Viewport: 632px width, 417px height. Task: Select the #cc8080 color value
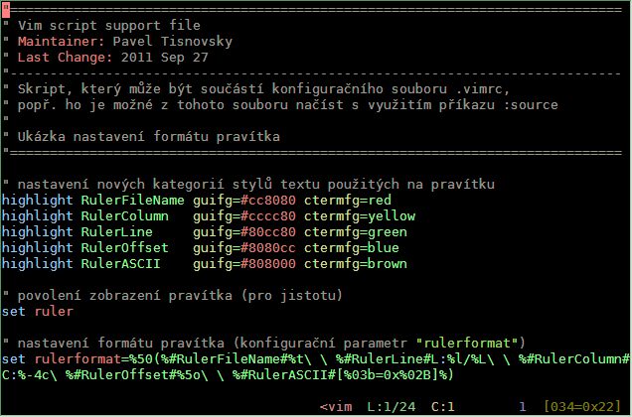(268, 201)
